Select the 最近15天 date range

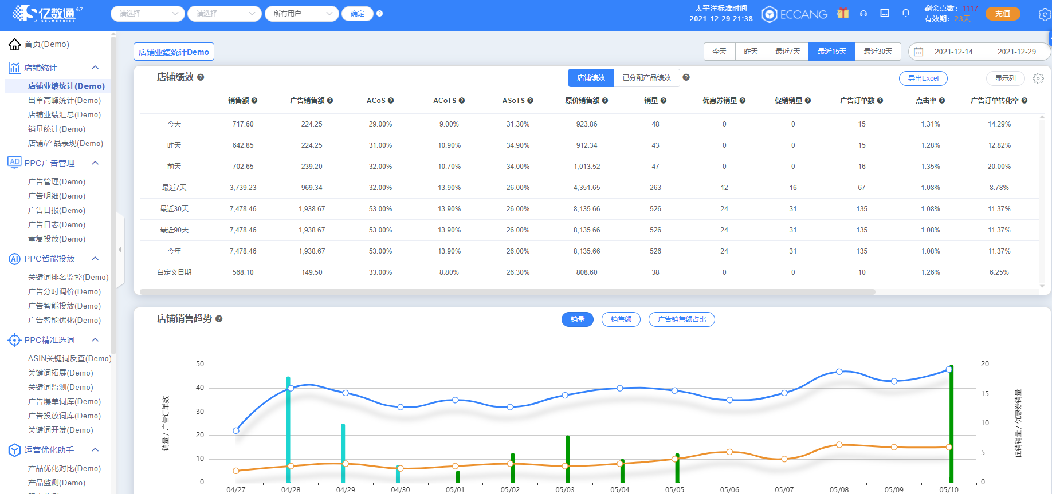(x=832, y=52)
